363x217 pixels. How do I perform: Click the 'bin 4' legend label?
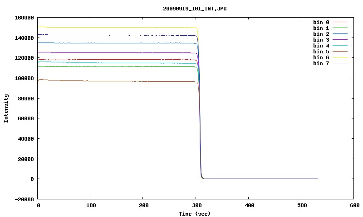(x=321, y=46)
